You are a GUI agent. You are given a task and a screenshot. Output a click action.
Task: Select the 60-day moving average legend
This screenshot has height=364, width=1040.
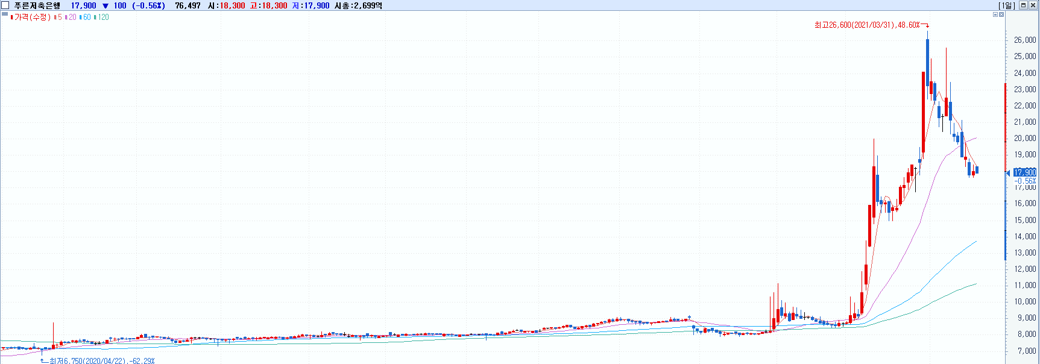tap(85, 17)
